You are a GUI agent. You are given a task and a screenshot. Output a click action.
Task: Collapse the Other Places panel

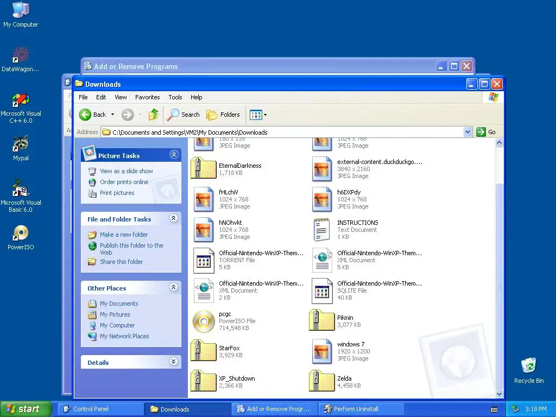click(x=173, y=287)
